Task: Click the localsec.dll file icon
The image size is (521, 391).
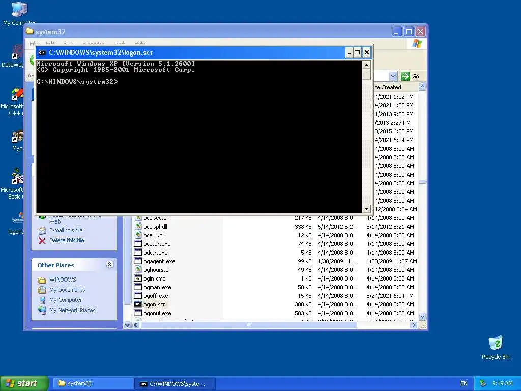Action: click(138, 218)
